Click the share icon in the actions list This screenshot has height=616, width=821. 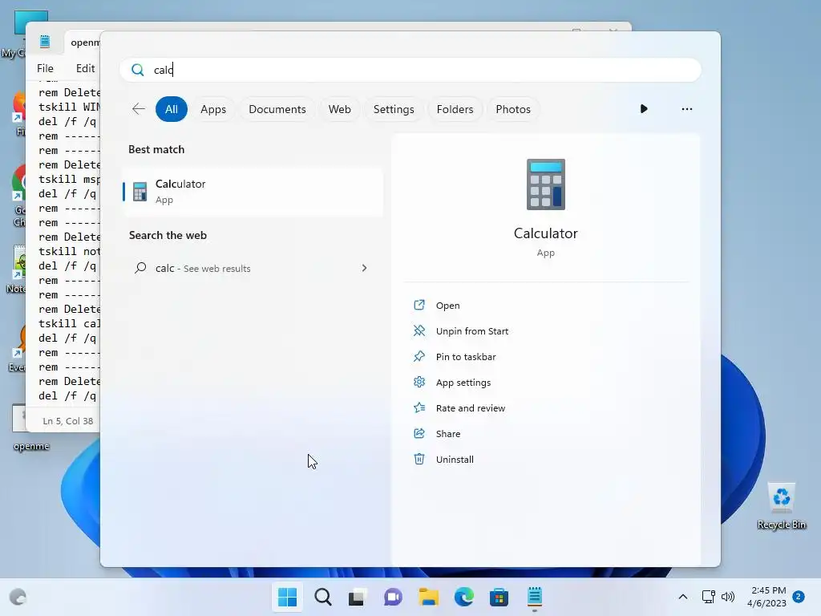[x=419, y=433]
